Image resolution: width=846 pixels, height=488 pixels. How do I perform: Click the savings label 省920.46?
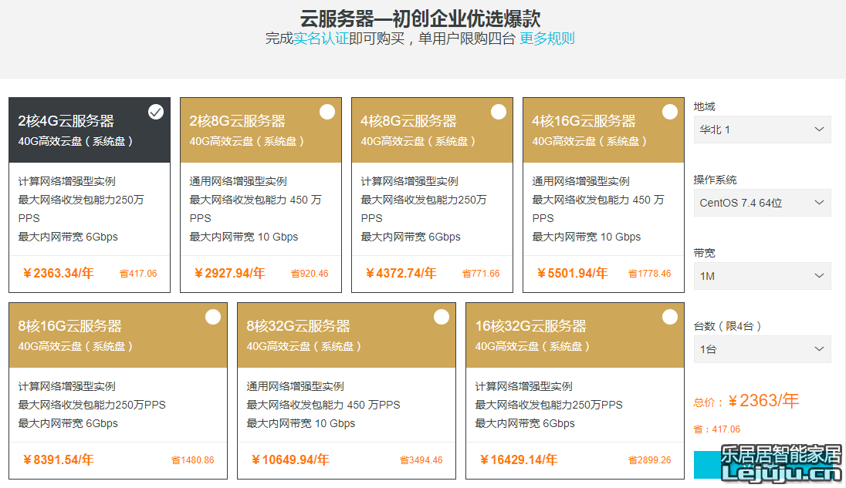pos(310,274)
